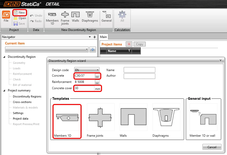This screenshot has height=155, width=227.
Task: Select Reinforcement in navigator tree
Action: [x=22, y=74]
